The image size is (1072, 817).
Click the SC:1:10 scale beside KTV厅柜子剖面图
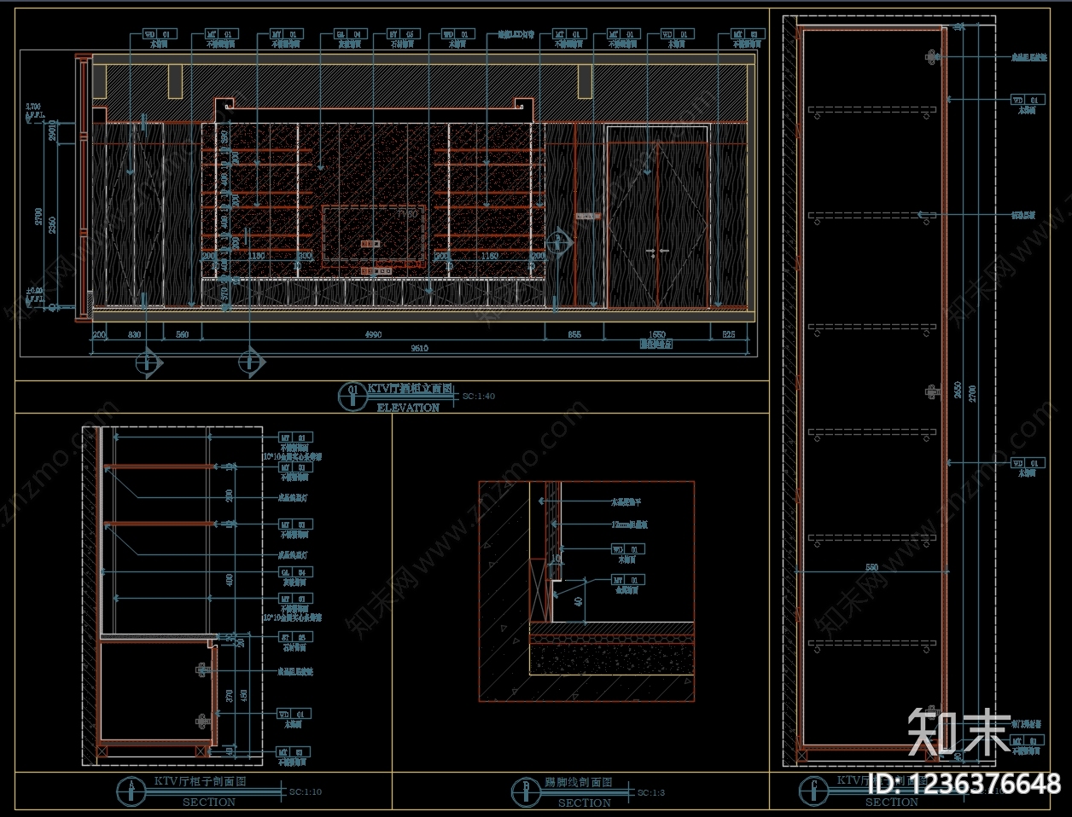(306, 792)
